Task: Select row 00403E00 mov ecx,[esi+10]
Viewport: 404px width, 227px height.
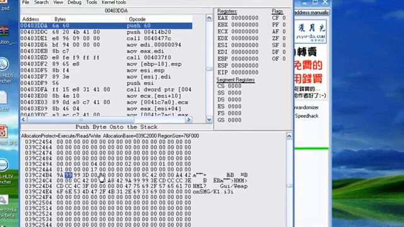Action: pyautogui.click(x=106, y=96)
